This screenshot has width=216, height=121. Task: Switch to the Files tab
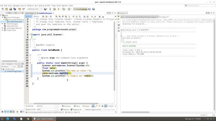coord(9,13)
